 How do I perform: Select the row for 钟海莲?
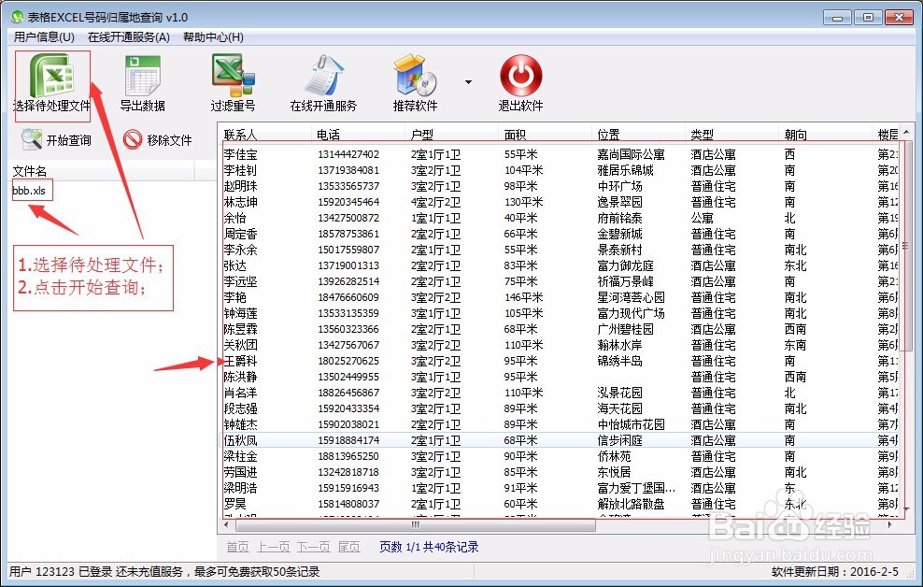click(x=559, y=313)
